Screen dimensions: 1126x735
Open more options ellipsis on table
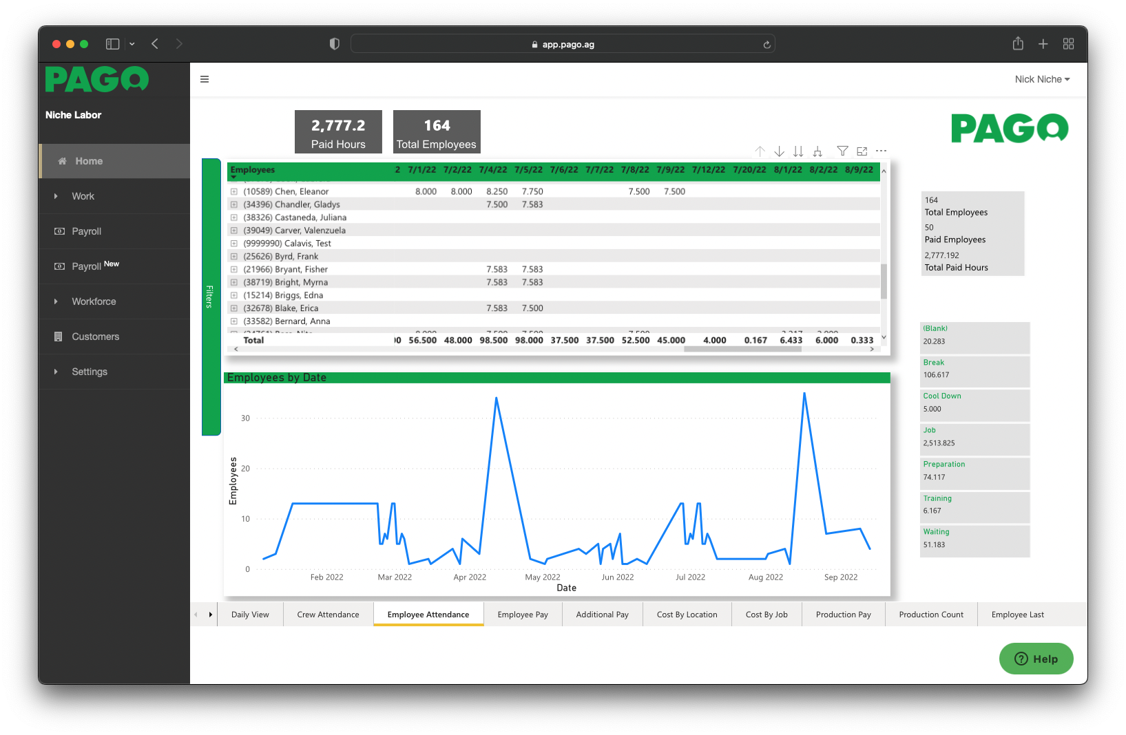(881, 151)
